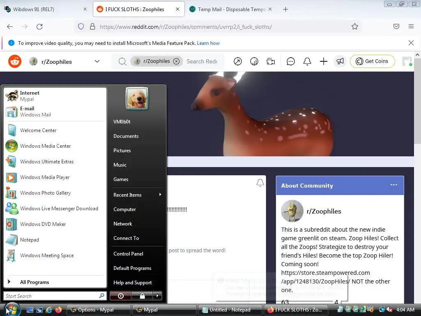Click the Start Search magnifier icon

[x=102, y=295]
